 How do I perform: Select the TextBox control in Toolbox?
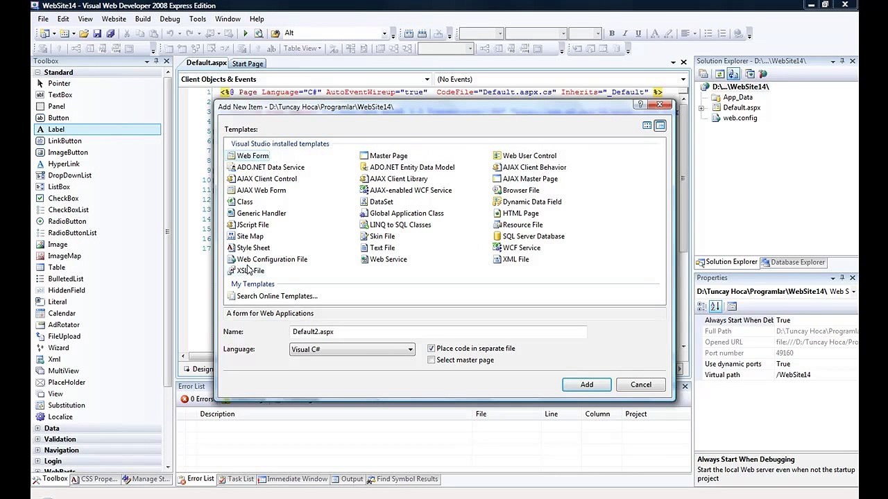60,95
